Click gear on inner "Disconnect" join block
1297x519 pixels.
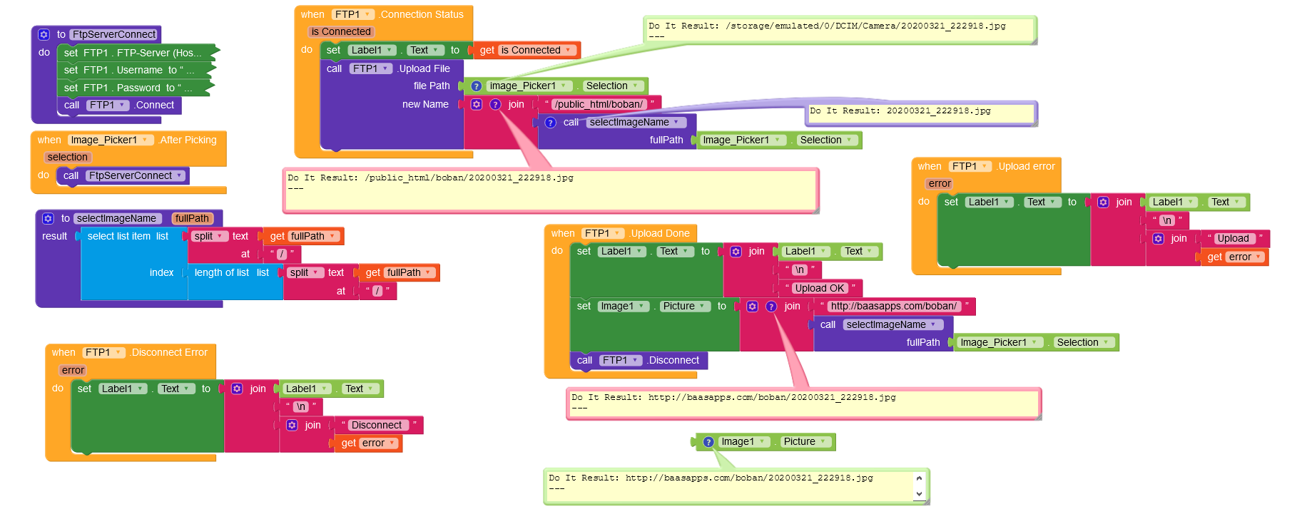[292, 425]
